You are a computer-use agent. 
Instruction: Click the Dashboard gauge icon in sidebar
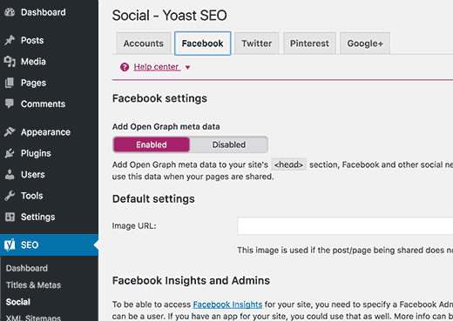[x=10, y=12]
